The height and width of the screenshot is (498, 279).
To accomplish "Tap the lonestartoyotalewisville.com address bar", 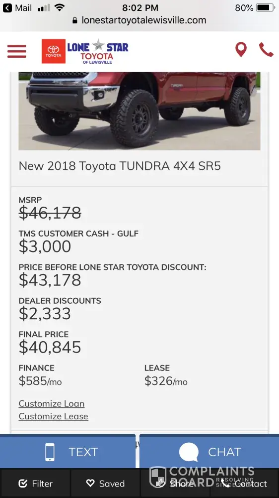I will click(x=139, y=20).
